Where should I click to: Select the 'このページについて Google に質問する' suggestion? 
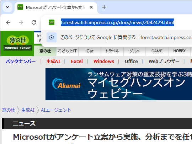click(x=117, y=37)
